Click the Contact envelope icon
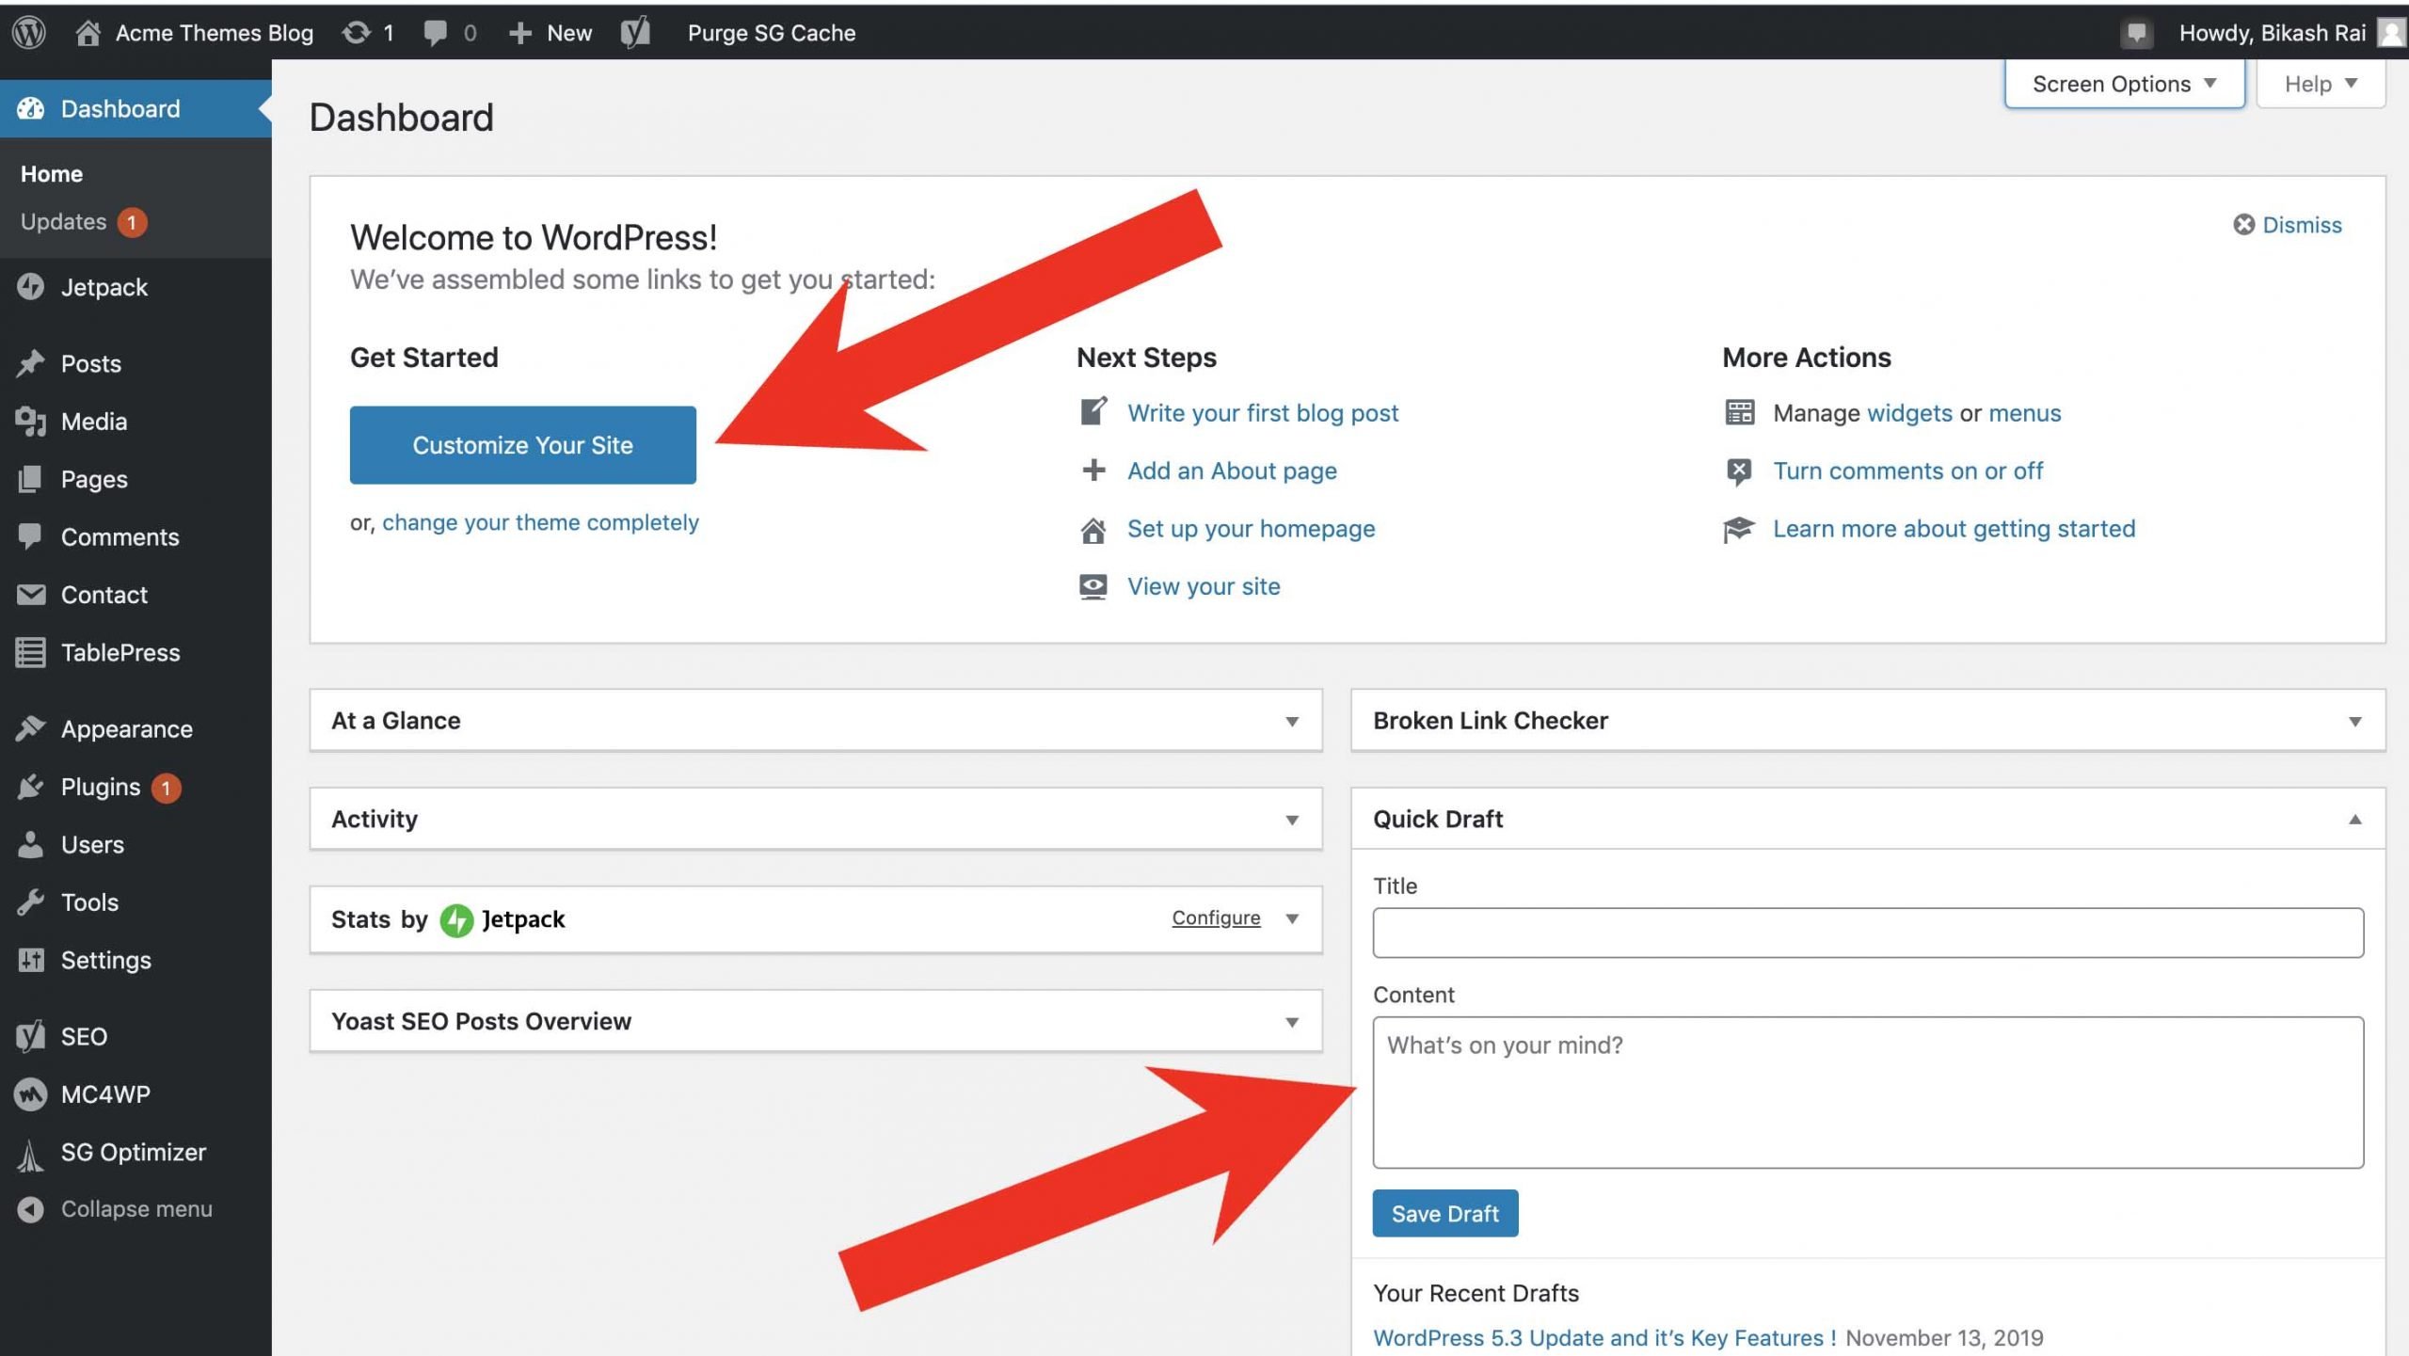This screenshot has width=2409, height=1356. click(x=30, y=595)
